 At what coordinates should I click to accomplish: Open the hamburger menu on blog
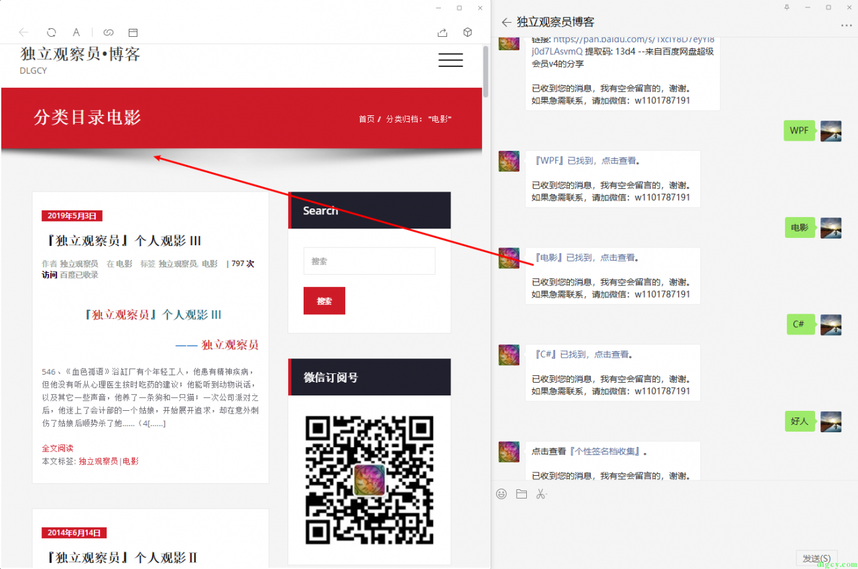pyautogui.click(x=450, y=60)
